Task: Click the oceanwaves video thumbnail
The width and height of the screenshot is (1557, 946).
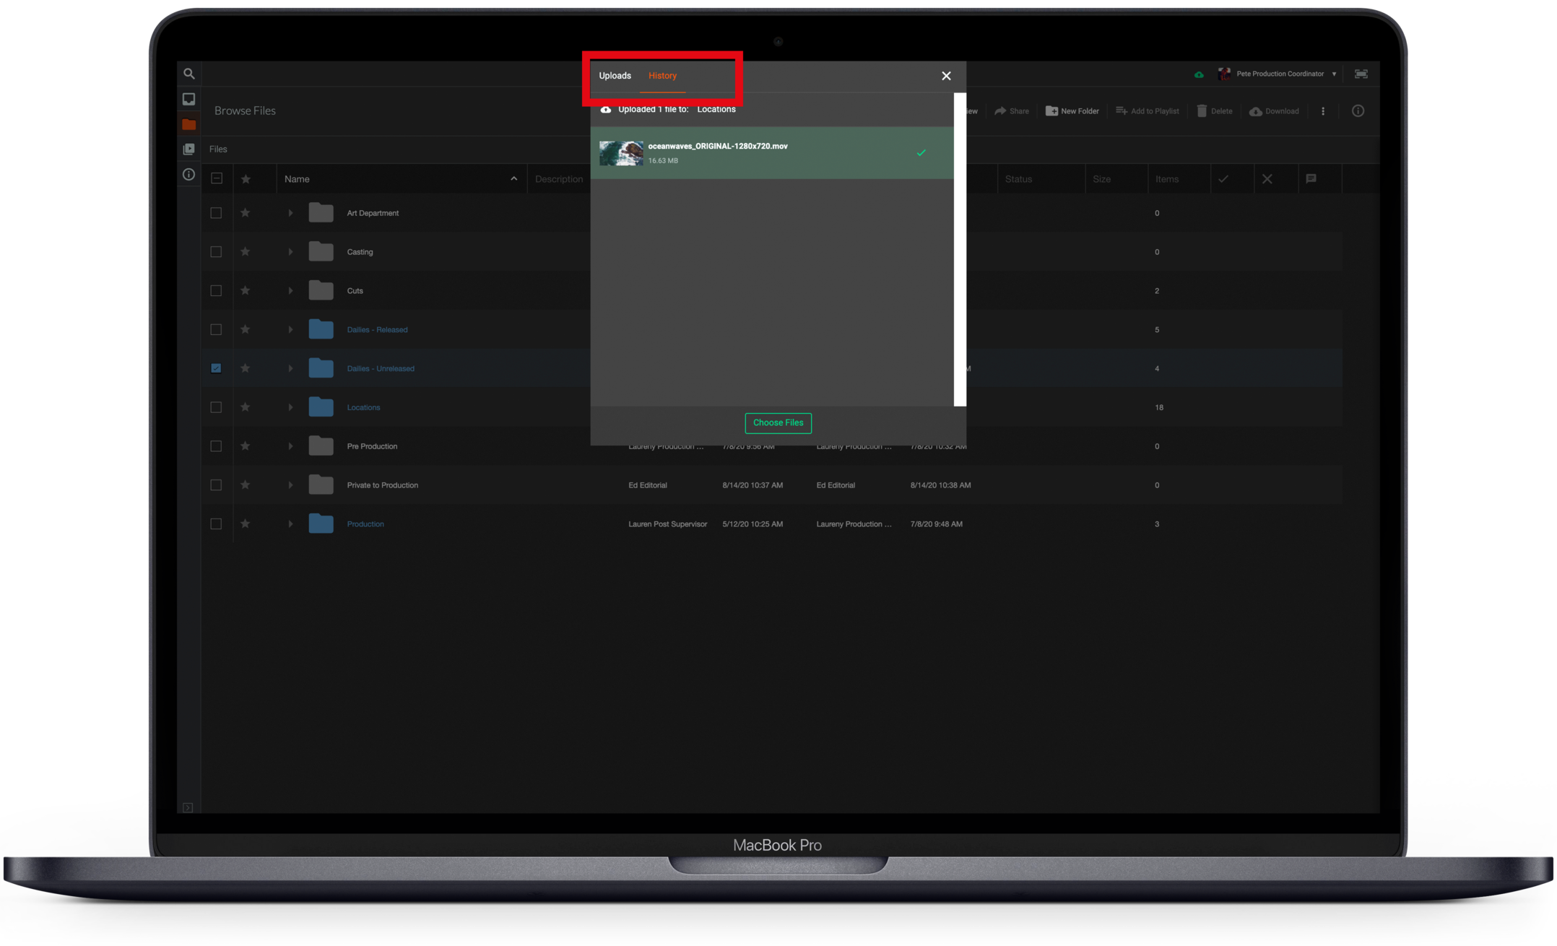Action: pos(621,153)
